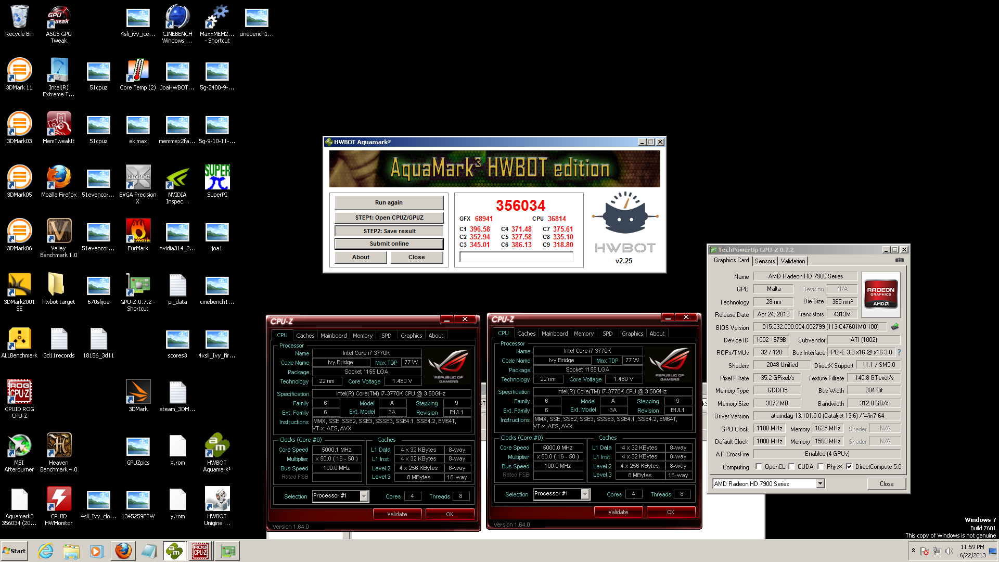Click Run again in Aquamark

tap(389, 202)
